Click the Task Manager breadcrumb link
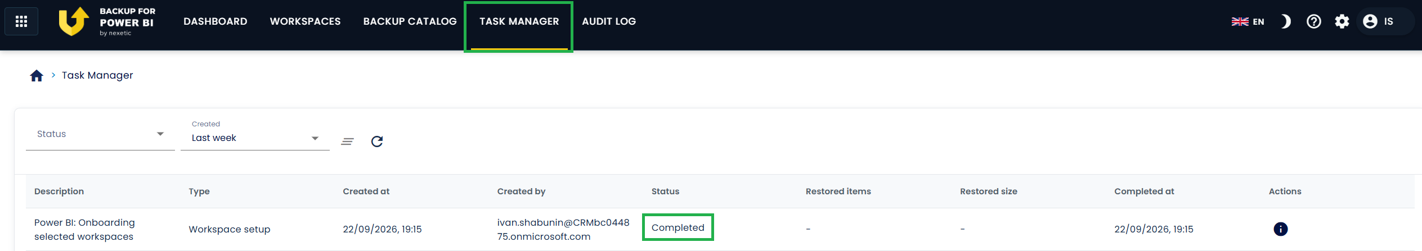 coord(97,75)
